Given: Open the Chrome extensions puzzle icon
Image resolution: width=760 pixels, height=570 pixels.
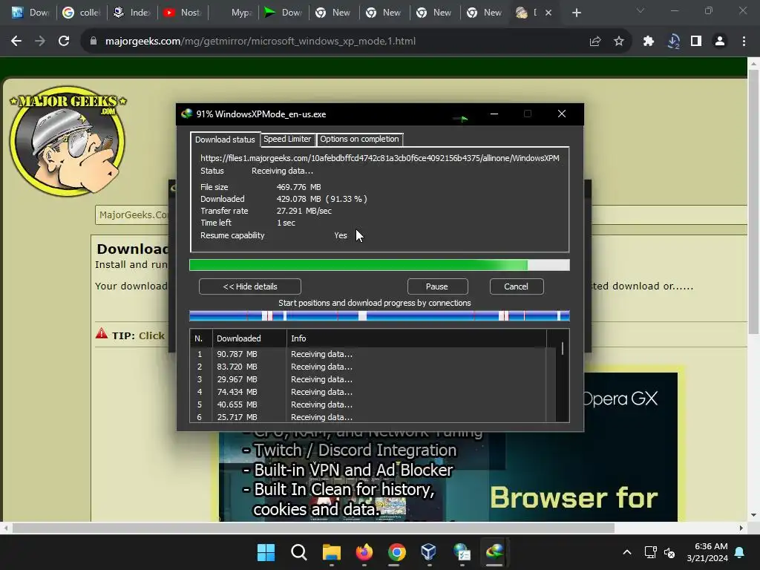Looking at the screenshot, I should (x=649, y=42).
